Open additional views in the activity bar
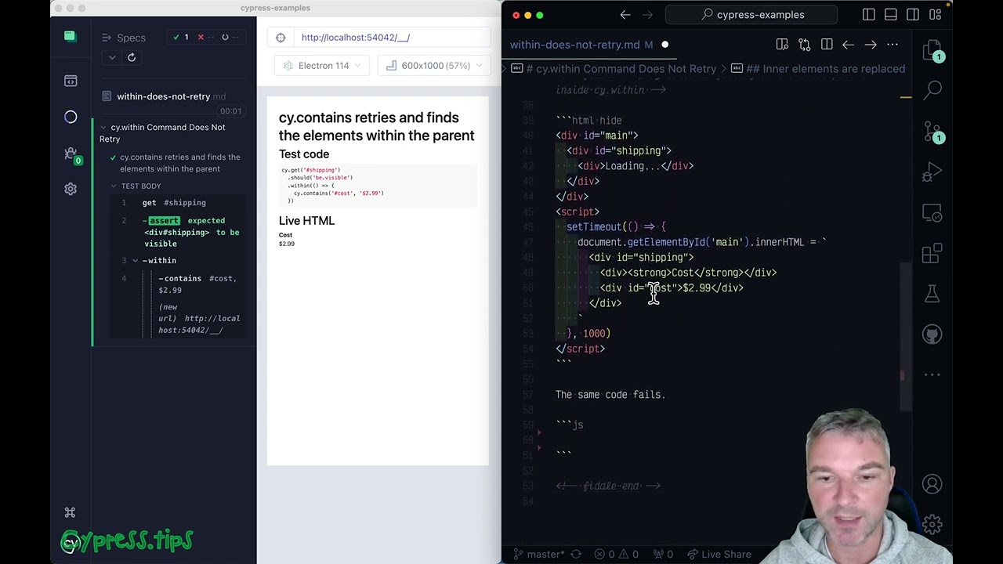Image resolution: width=1003 pixels, height=564 pixels. click(932, 374)
